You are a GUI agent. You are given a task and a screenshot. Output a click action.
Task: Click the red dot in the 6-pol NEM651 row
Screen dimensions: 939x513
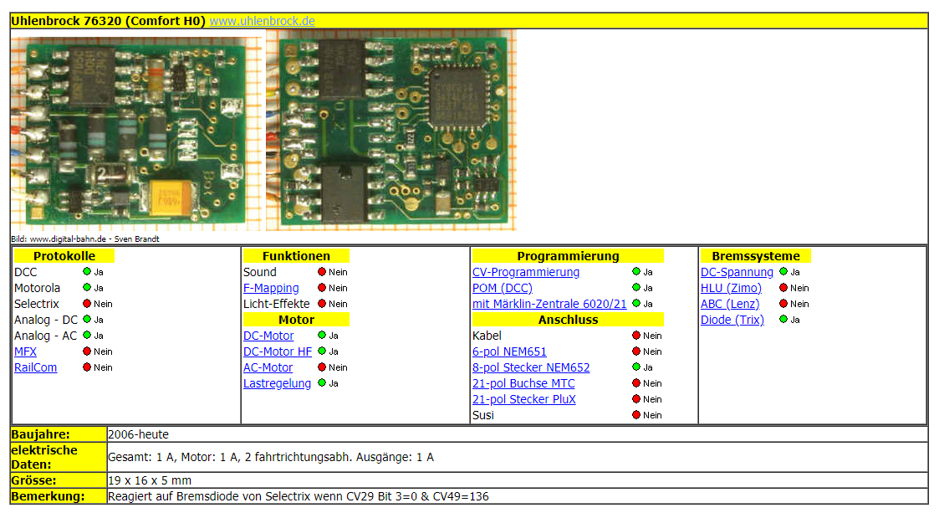click(636, 351)
